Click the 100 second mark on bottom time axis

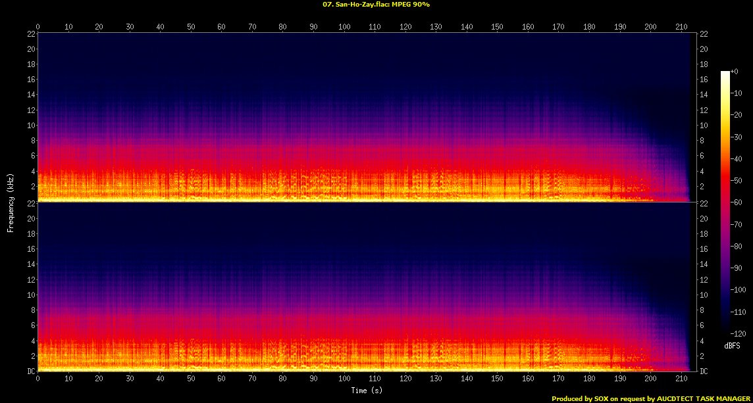tap(344, 379)
